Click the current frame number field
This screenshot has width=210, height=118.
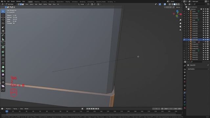click(x=156, y=109)
